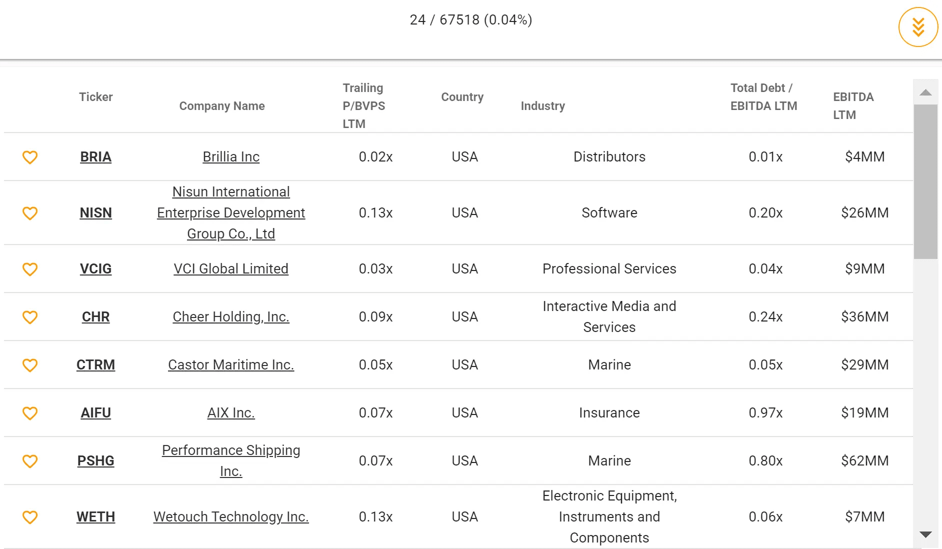Click the heart icon for PSHG
942x549 pixels.
(x=30, y=461)
